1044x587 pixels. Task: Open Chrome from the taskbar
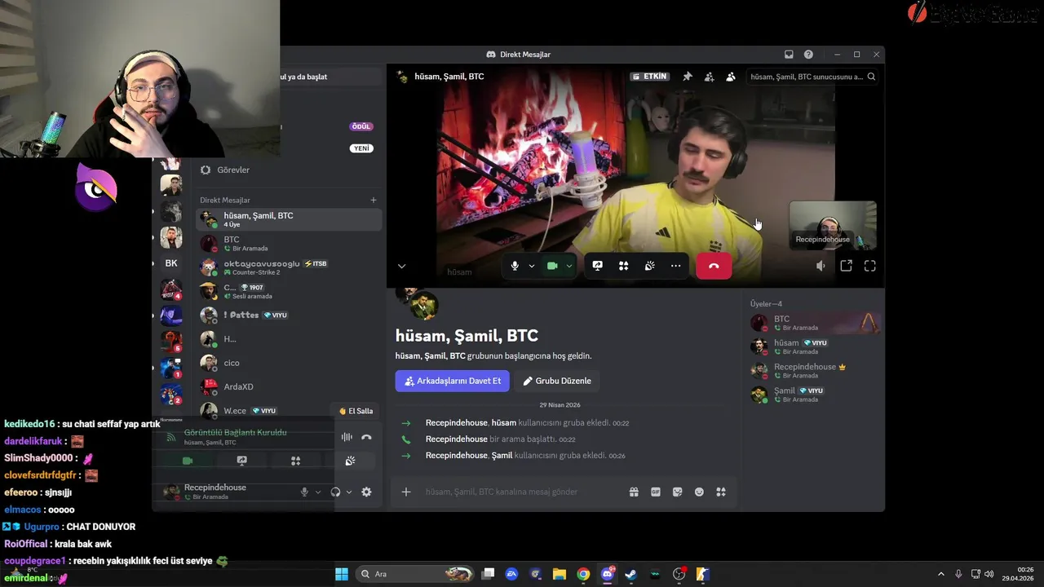coord(583,574)
